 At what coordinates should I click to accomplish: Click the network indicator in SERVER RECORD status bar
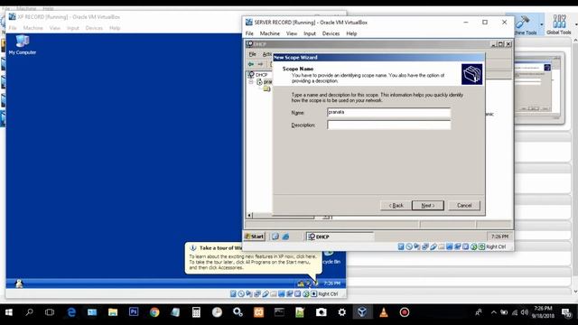[425, 246]
